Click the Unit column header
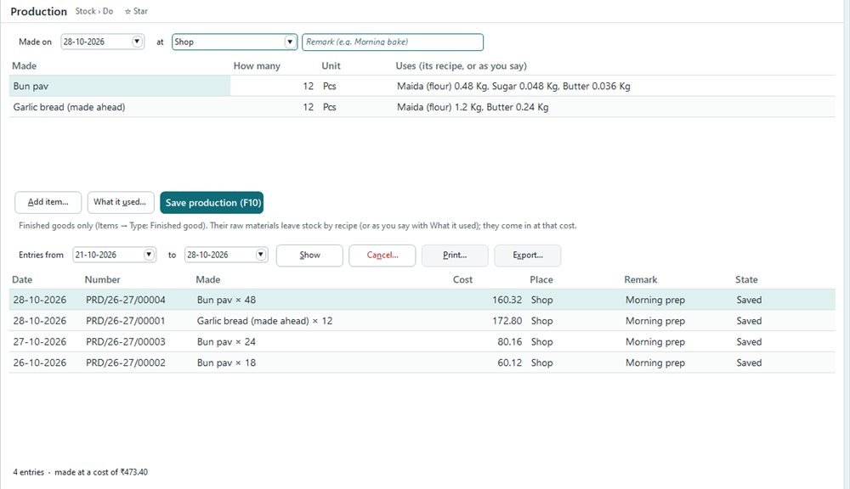Image resolution: width=850 pixels, height=489 pixels. [331, 65]
